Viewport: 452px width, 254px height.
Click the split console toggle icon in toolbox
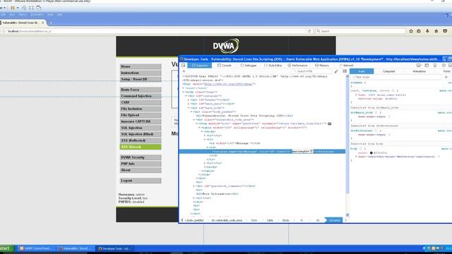pos(427,66)
